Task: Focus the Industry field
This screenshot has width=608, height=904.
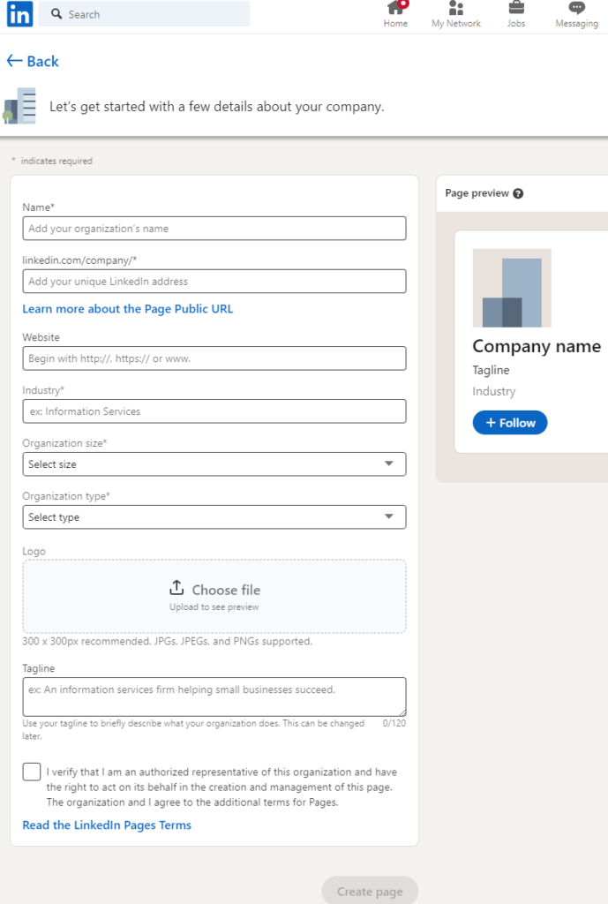Action: (x=214, y=411)
